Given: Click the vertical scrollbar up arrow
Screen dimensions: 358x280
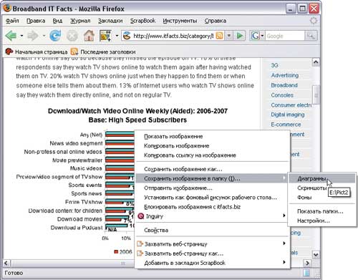Looking at the screenshot, I should pos(316,62).
